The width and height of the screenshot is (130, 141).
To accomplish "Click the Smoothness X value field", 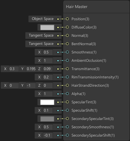I will [x=48, y=52].
